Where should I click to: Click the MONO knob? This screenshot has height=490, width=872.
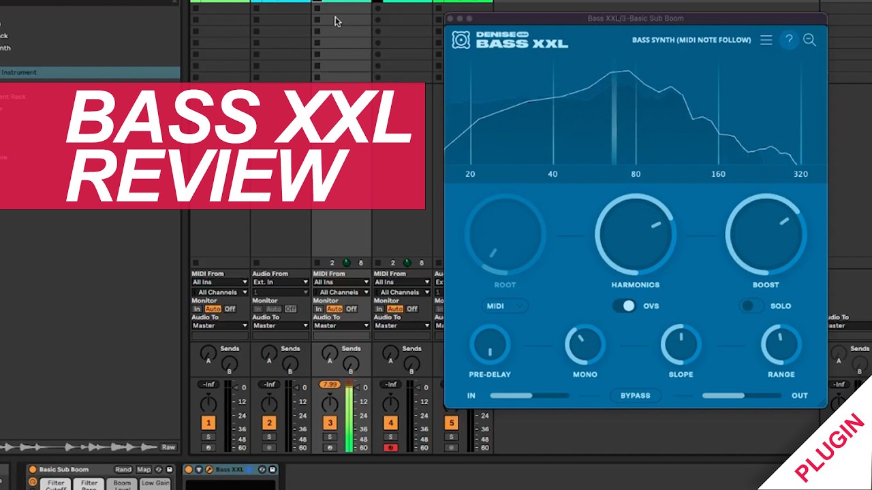click(x=585, y=345)
